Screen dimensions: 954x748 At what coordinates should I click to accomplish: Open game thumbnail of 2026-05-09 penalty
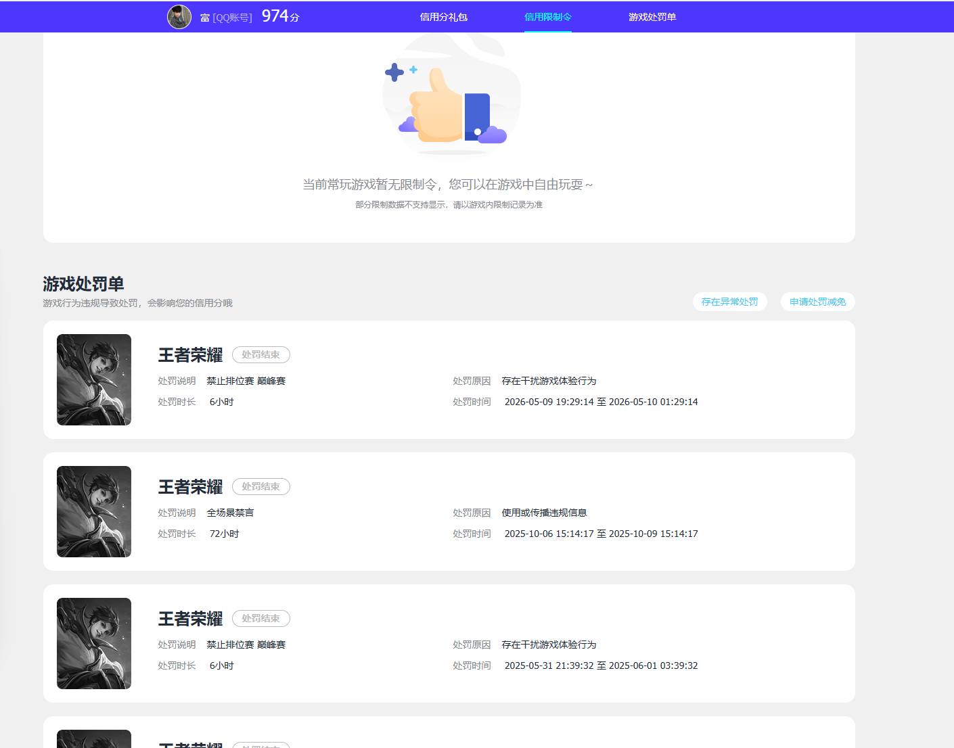[x=94, y=379]
